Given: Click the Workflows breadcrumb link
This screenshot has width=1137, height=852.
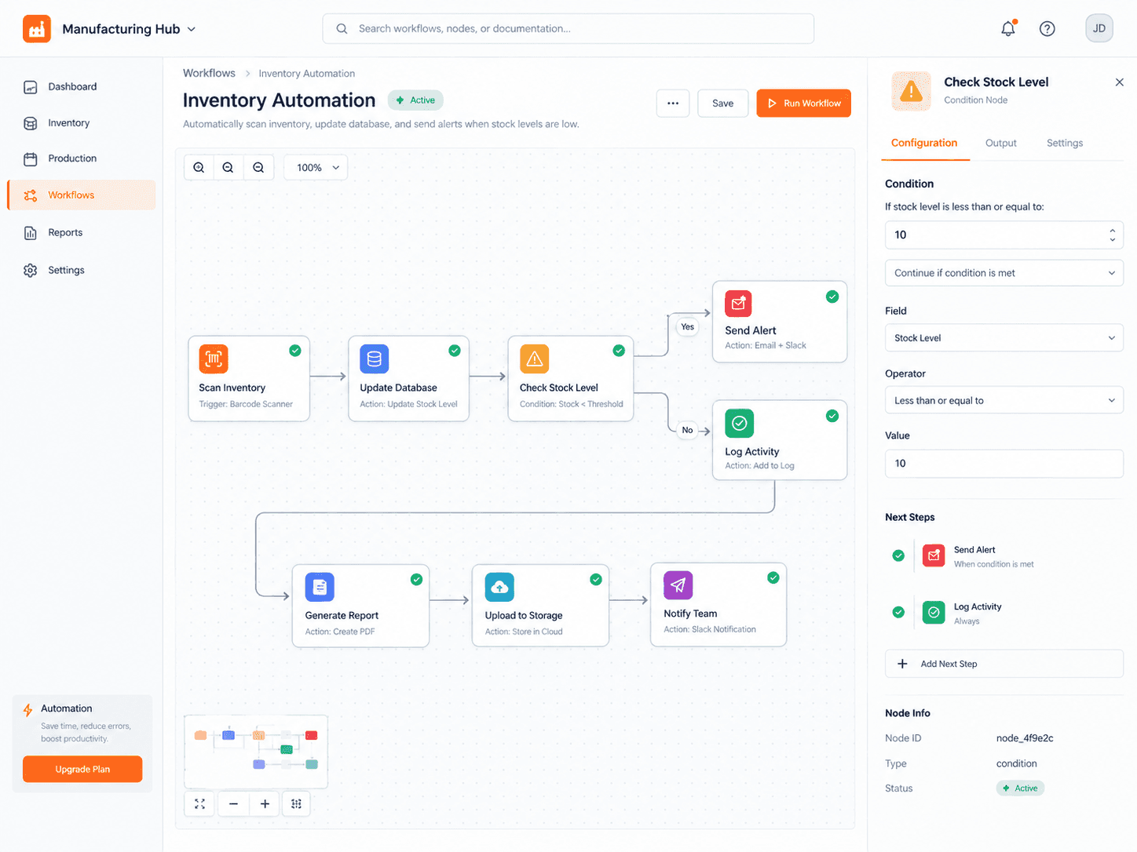Looking at the screenshot, I should point(209,73).
